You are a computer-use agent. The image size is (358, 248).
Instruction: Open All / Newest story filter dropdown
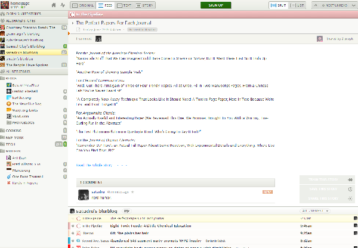(315, 211)
